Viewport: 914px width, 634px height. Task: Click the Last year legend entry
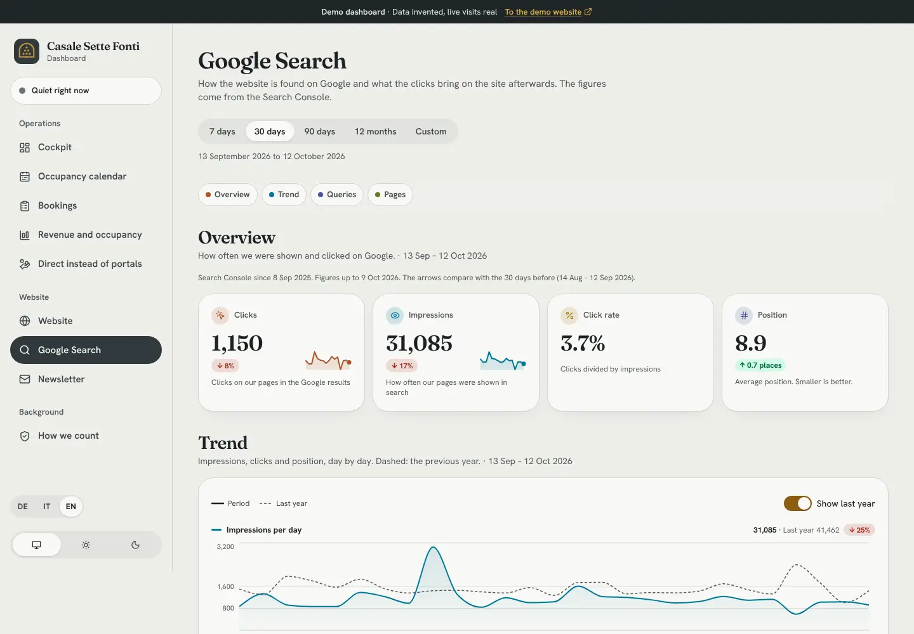coord(284,503)
